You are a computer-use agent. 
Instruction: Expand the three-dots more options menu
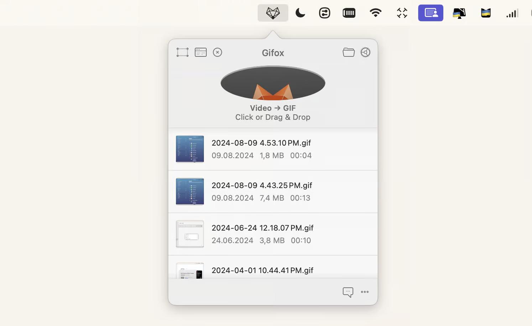click(365, 292)
